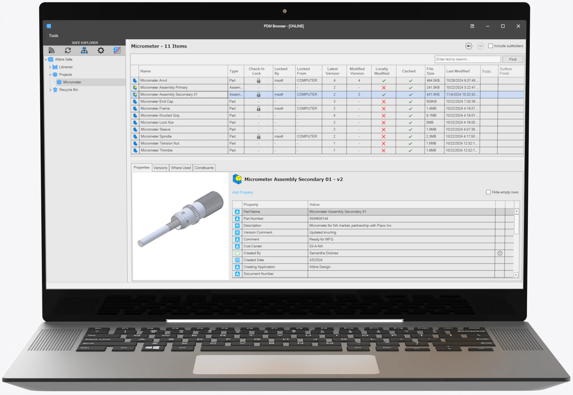Click the disconnect-from-safe icon
Screen dimensions: 573x395
pos(117,50)
